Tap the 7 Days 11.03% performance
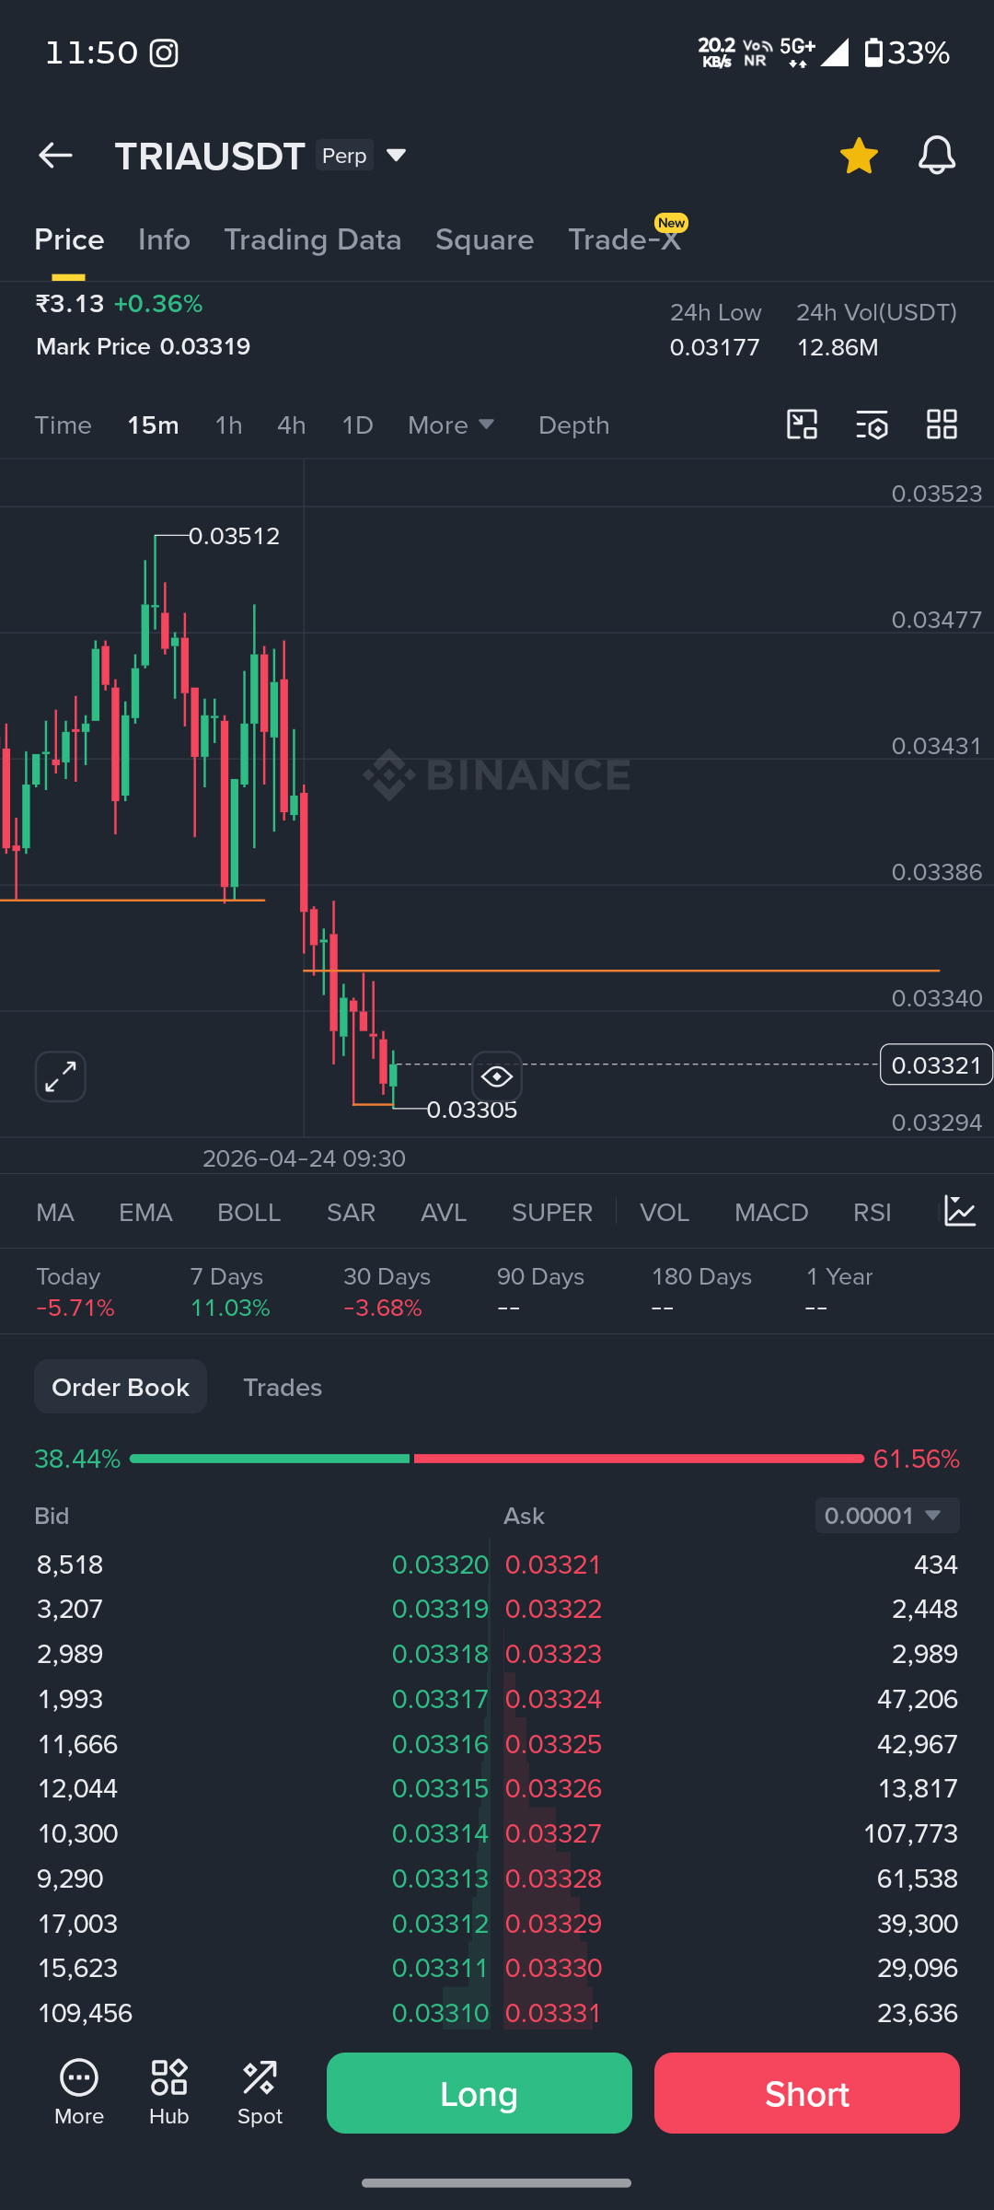Image resolution: width=994 pixels, height=2210 pixels. point(230,1292)
